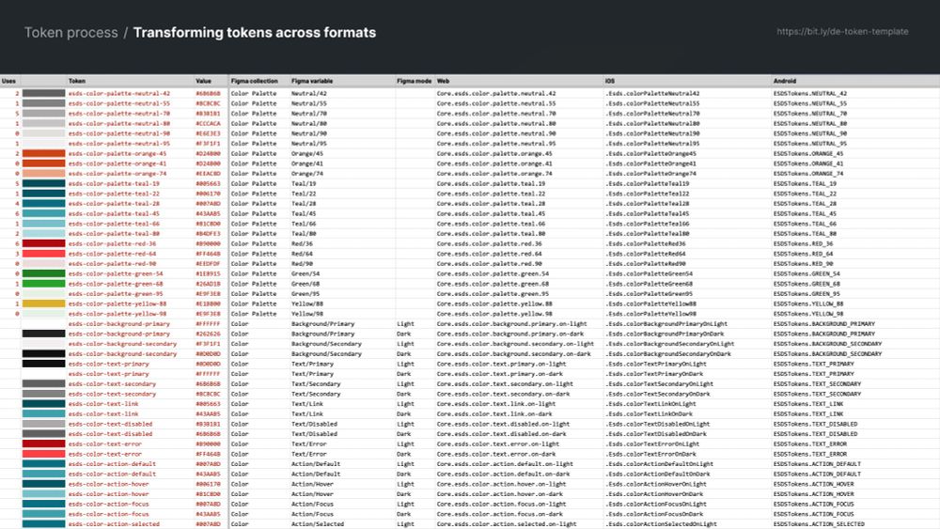Screen dimensions: 940x529
Task: Click the color swatch for esds-color-palette-red-36
Action: [44, 244]
